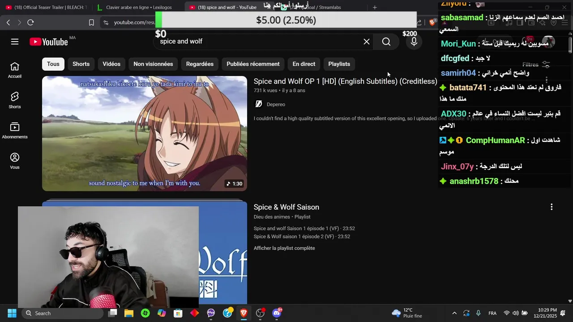Image resolution: width=573 pixels, height=322 pixels.
Task: Open the Windows Start menu
Action: coord(12,313)
